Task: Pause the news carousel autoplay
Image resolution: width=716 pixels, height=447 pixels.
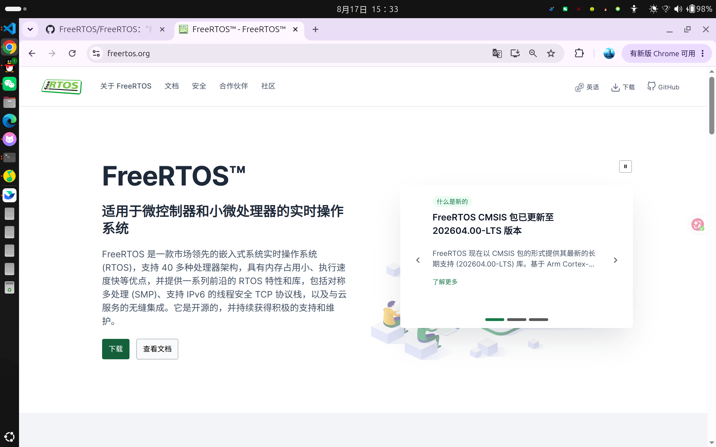Action: point(625,167)
